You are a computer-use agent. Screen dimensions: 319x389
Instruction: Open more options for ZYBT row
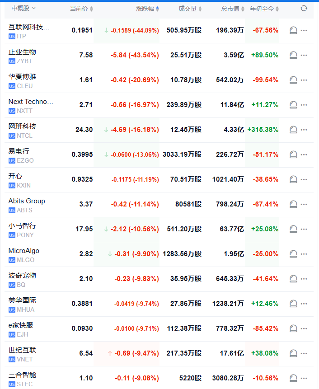pyautogui.click(x=304, y=55)
